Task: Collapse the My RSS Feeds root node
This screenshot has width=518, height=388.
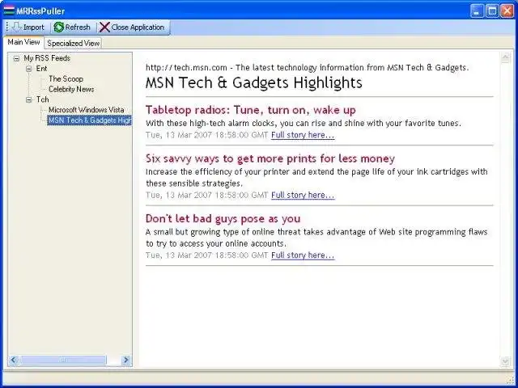Action: pos(16,59)
